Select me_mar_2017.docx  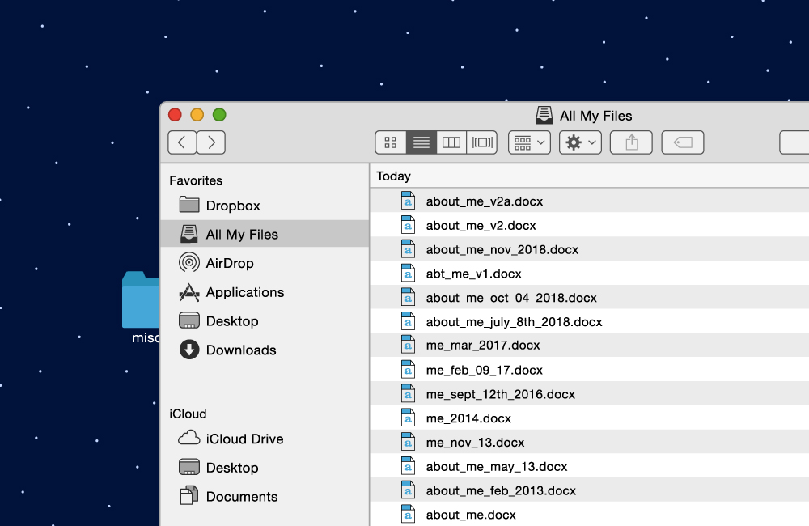click(x=589, y=346)
